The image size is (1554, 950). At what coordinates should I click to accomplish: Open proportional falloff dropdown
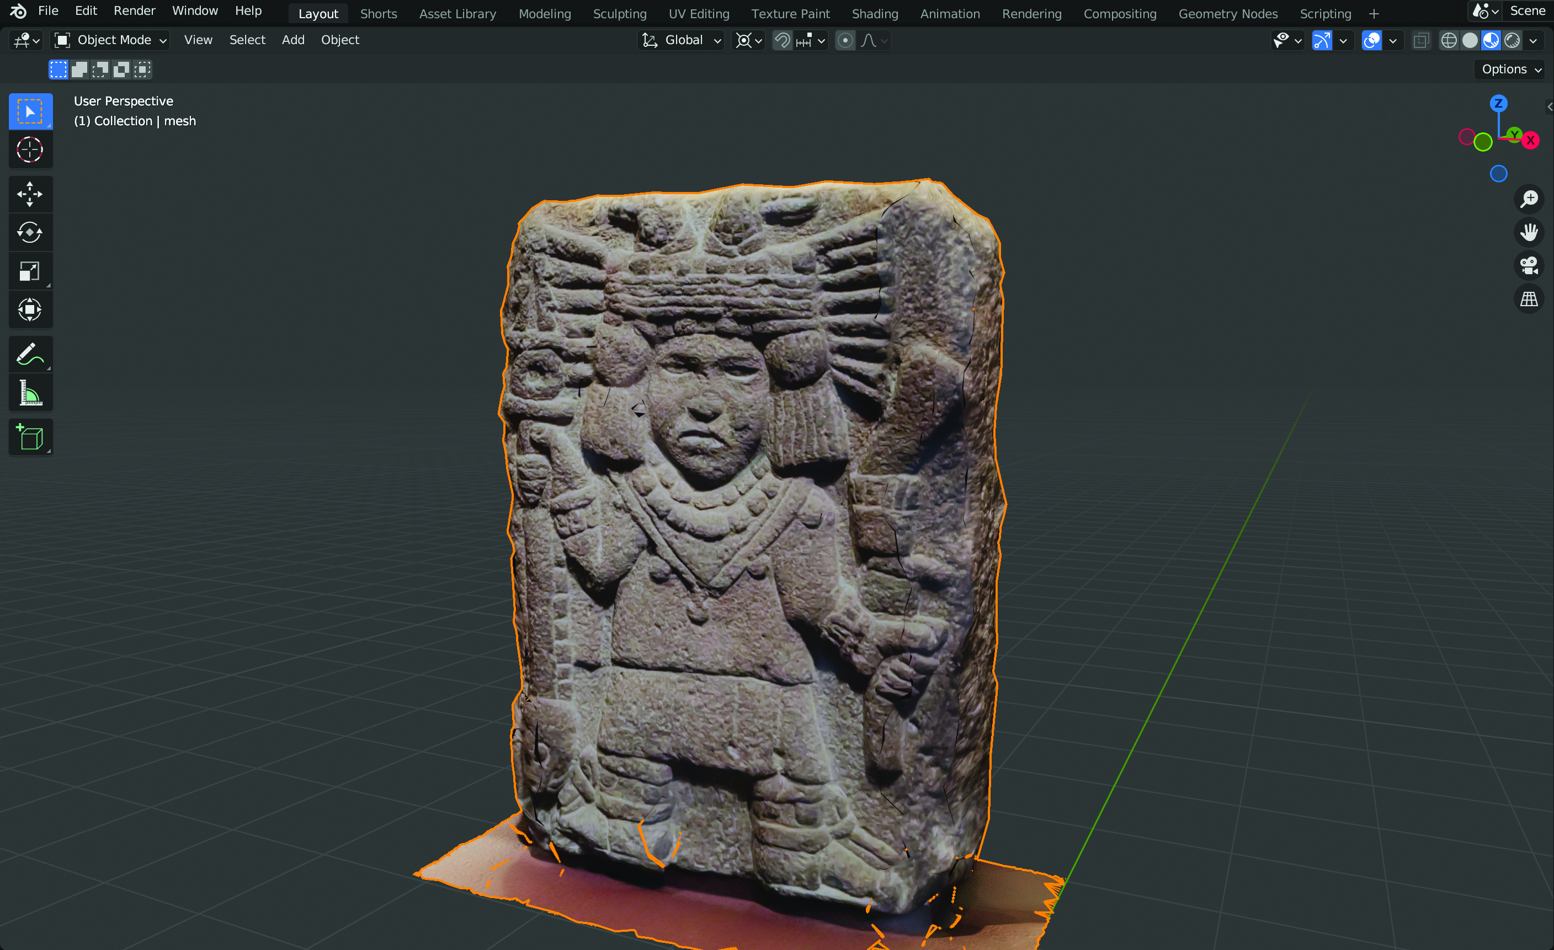874,40
